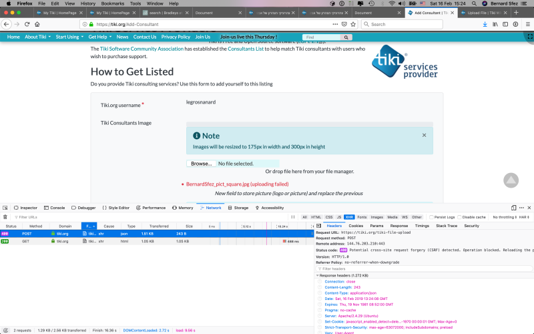Collapse the request details pane toggle

coord(318,226)
